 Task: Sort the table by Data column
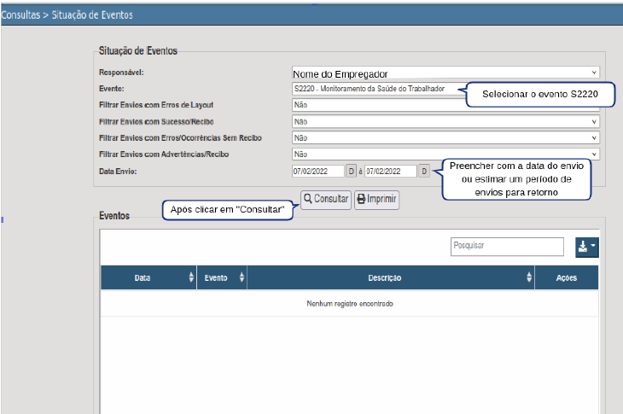click(148, 277)
